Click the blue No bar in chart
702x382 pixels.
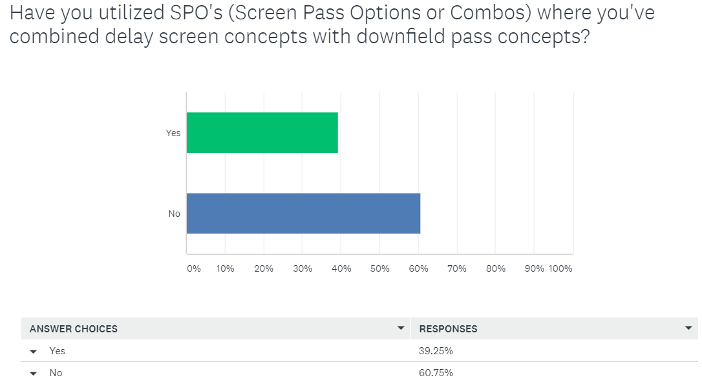[x=303, y=214]
